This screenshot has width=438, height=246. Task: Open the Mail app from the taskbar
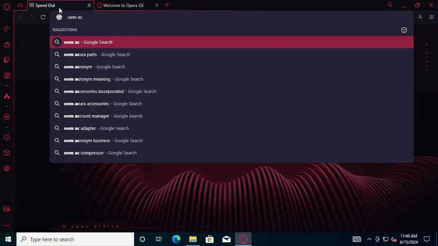click(x=226, y=239)
